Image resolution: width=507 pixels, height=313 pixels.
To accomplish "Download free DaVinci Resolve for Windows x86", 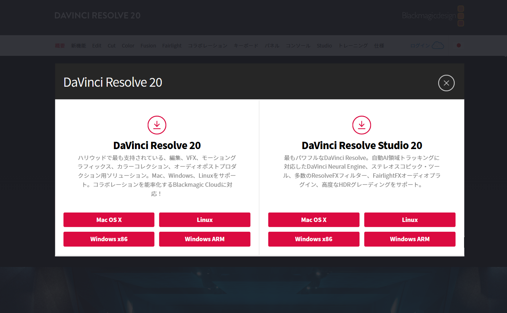I will coord(109,239).
